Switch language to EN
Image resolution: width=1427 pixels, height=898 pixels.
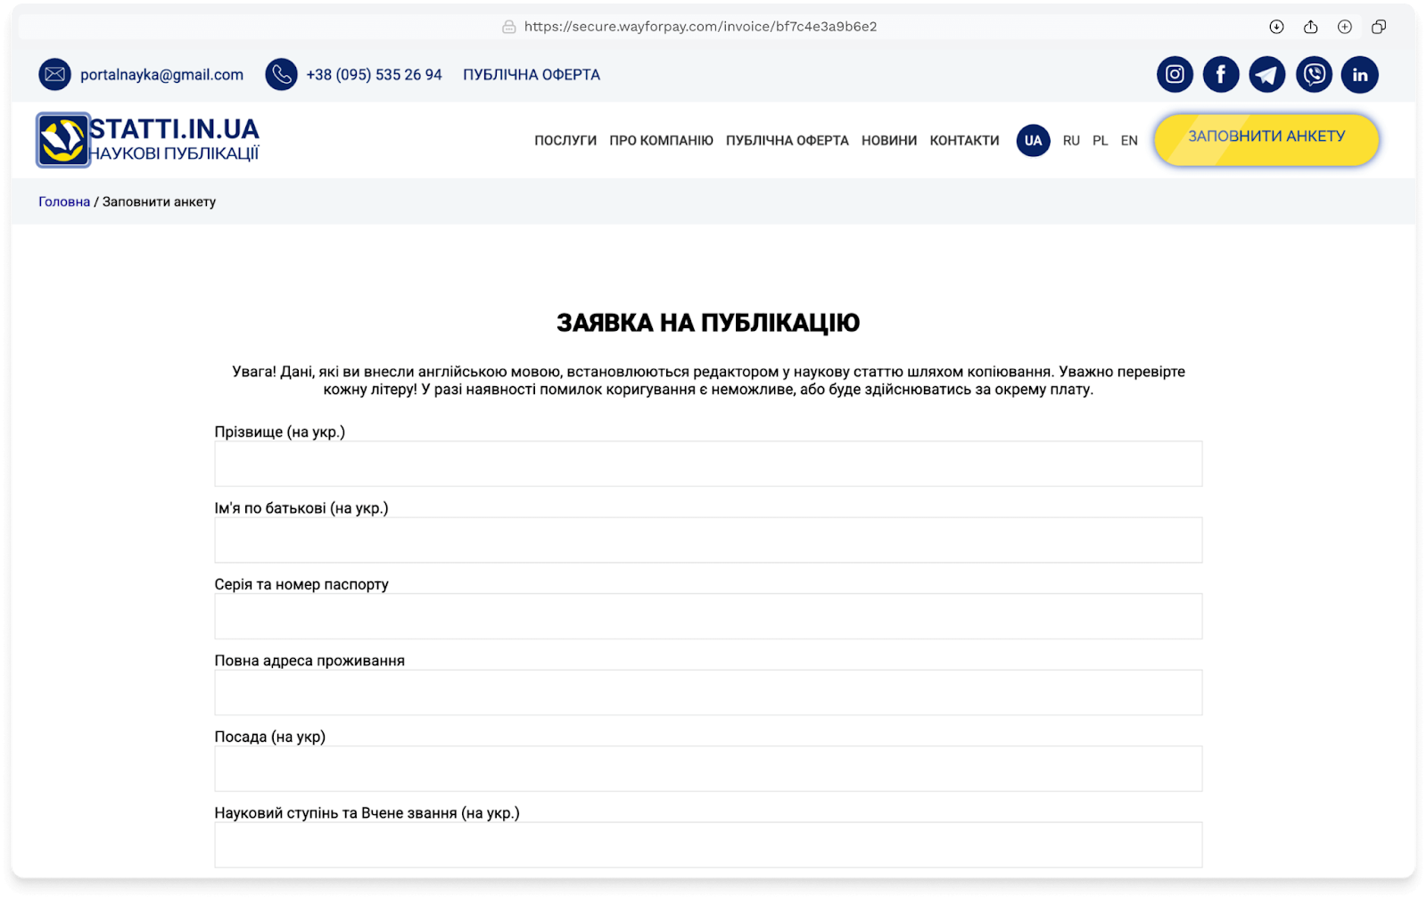[1129, 141]
